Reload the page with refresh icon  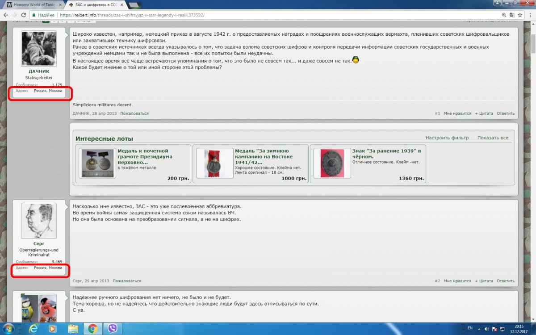[24, 15]
